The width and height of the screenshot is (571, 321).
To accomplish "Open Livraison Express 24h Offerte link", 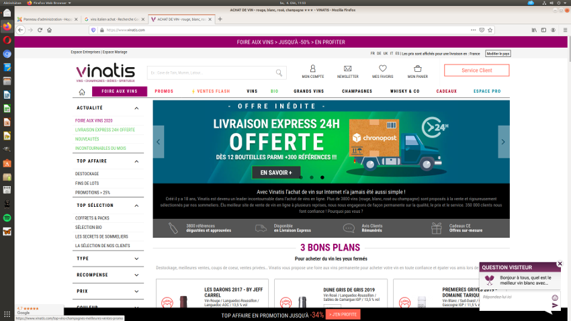I will [105, 130].
